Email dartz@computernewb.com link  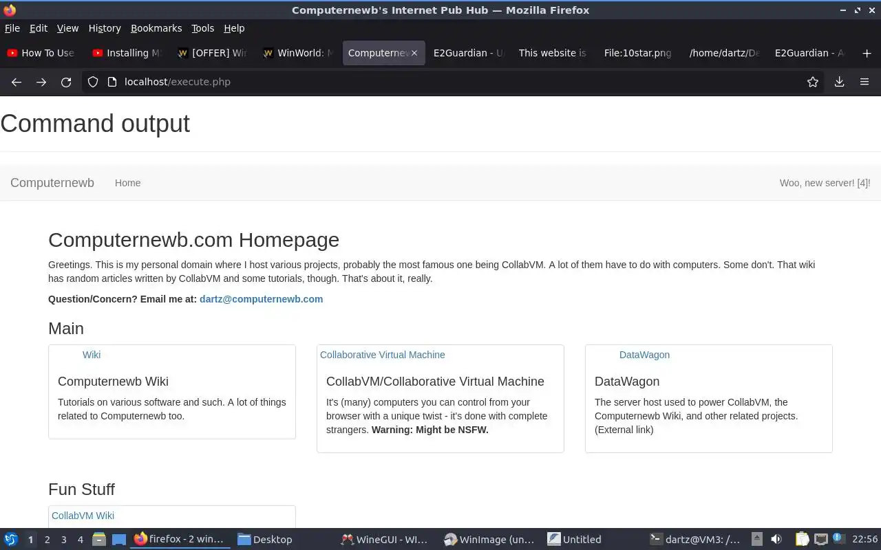tap(261, 299)
